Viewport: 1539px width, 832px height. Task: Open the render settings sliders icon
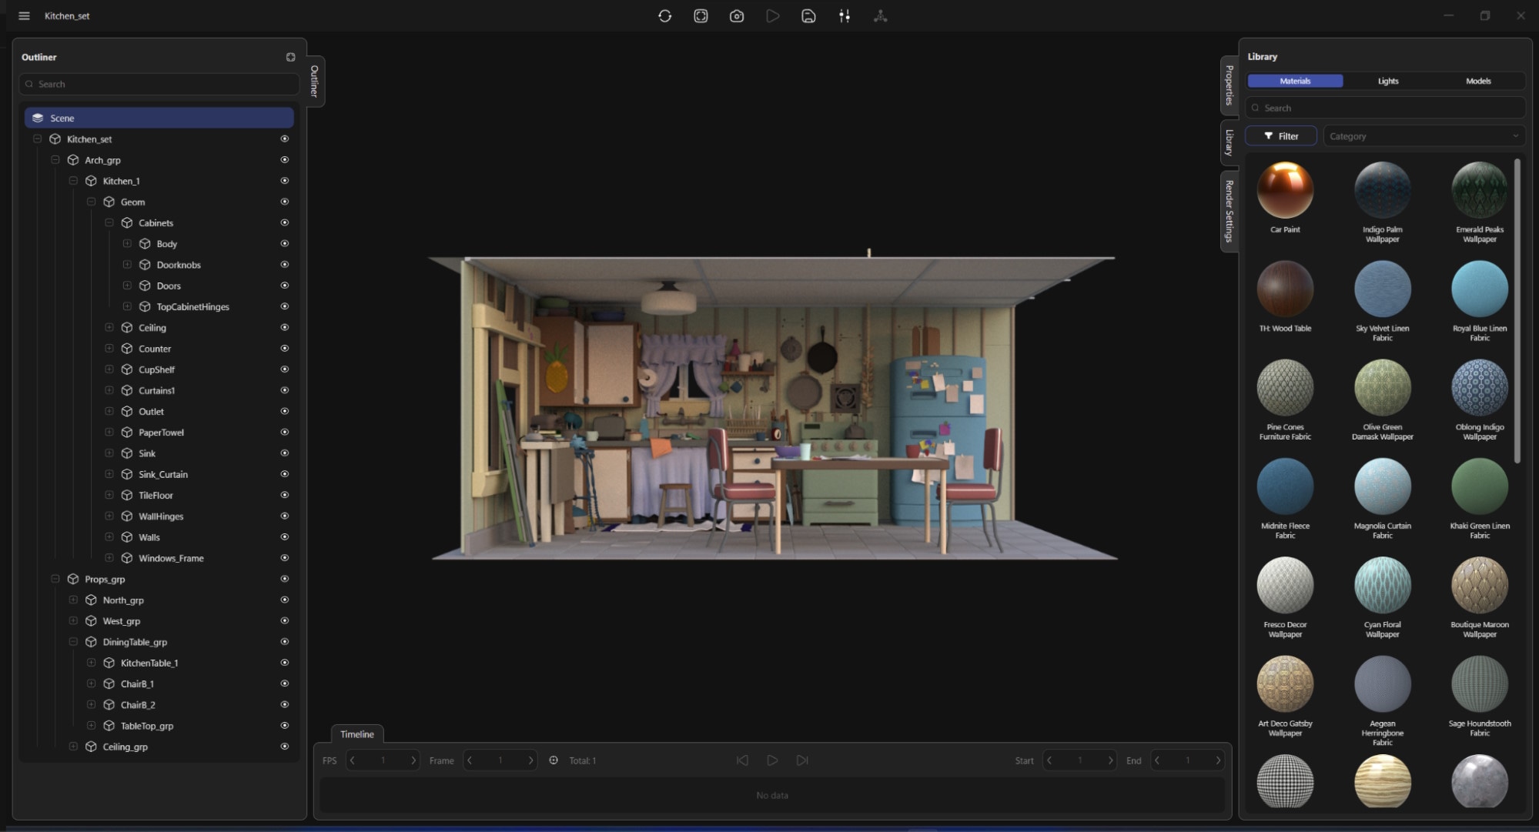[x=844, y=15]
